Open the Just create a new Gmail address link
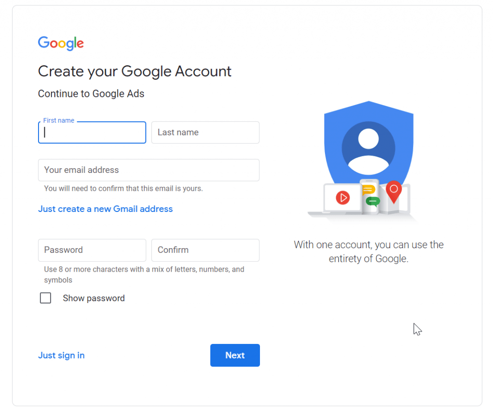 (105, 209)
